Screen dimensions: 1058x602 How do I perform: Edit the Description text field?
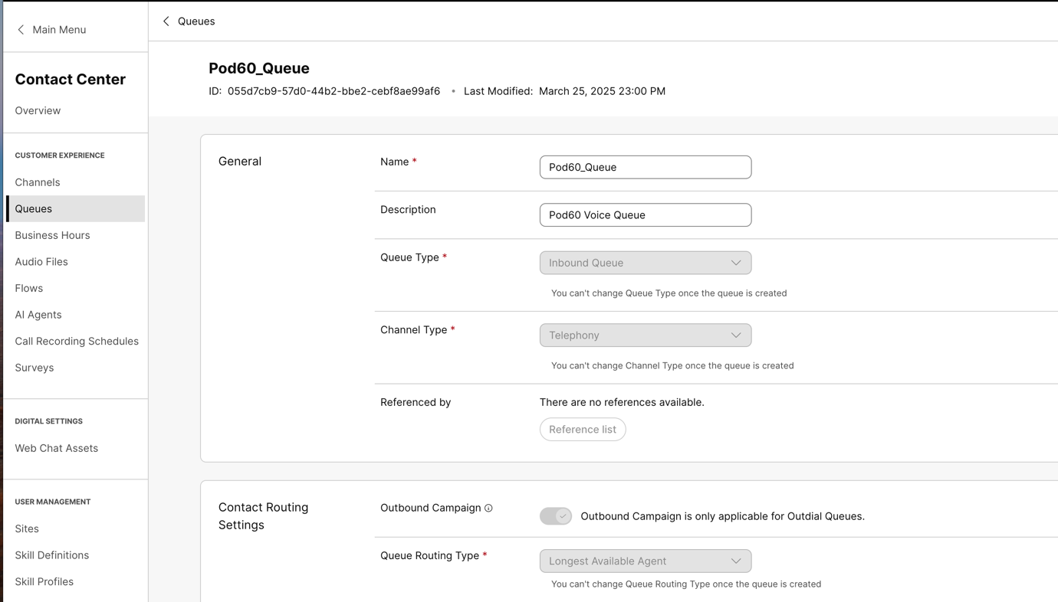click(645, 215)
